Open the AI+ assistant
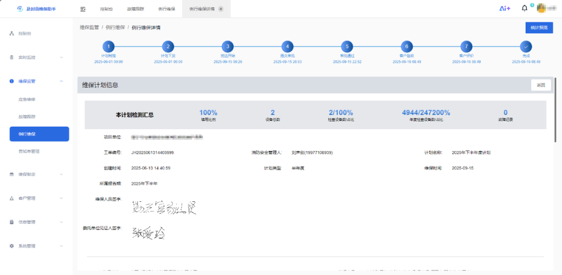562x275 pixels. click(x=505, y=8)
